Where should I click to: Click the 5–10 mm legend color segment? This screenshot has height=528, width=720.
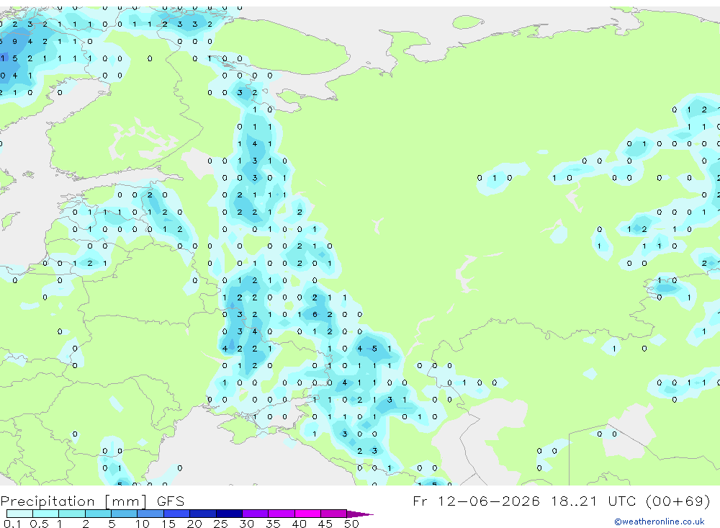point(124,514)
